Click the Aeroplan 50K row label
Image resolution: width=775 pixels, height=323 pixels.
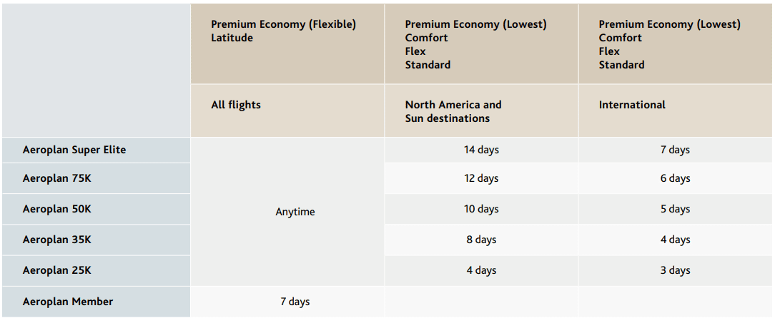[x=57, y=209]
